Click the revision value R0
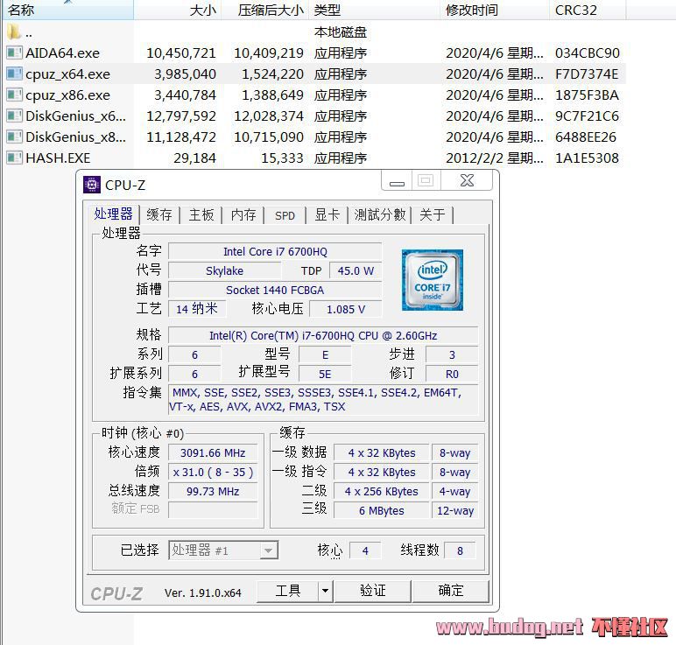Viewport: 676px width, 645px height. [x=452, y=375]
